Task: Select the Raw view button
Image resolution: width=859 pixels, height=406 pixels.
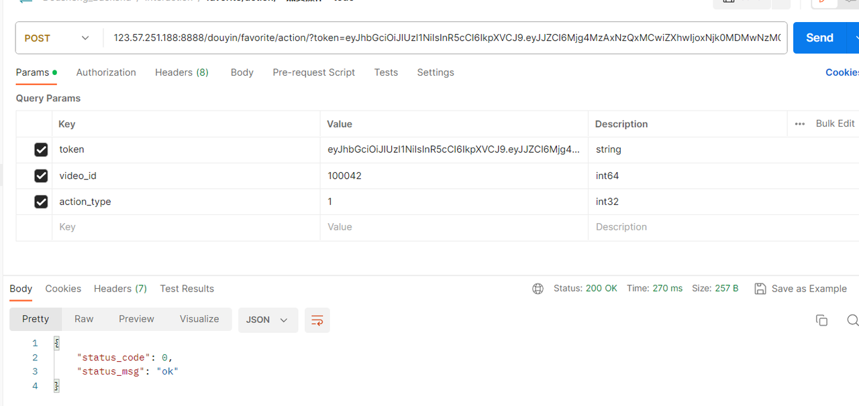Action: point(84,320)
